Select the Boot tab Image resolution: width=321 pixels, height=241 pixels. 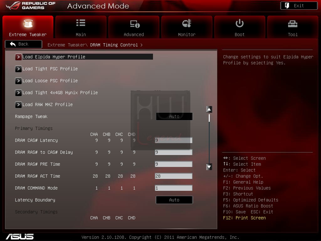pyautogui.click(x=240, y=27)
